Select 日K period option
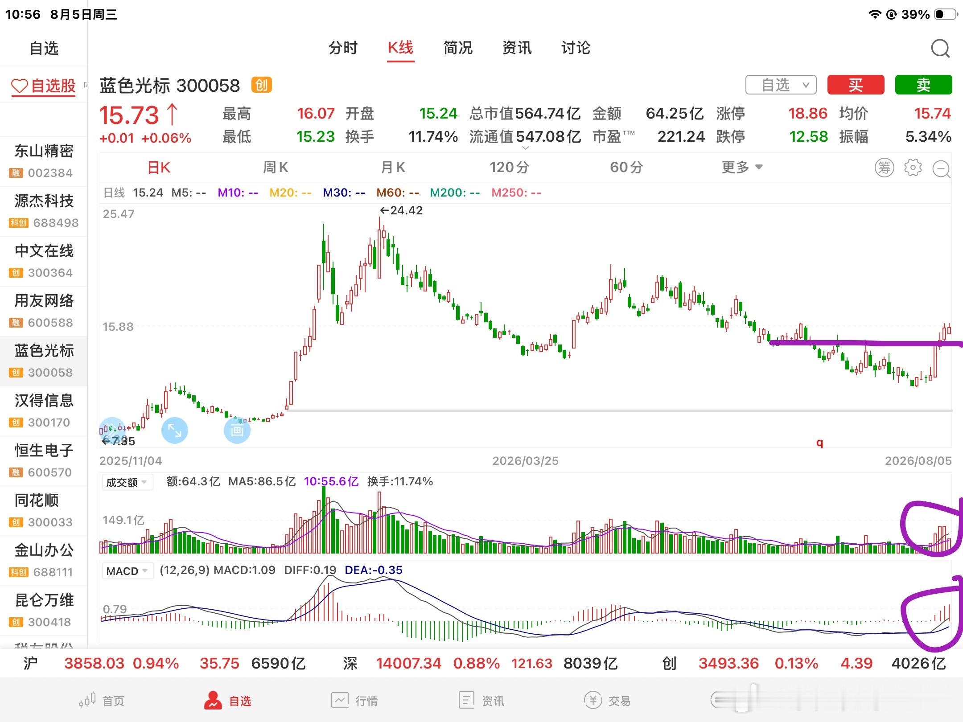Viewport: 963px width, 722px height. click(159, 168)
